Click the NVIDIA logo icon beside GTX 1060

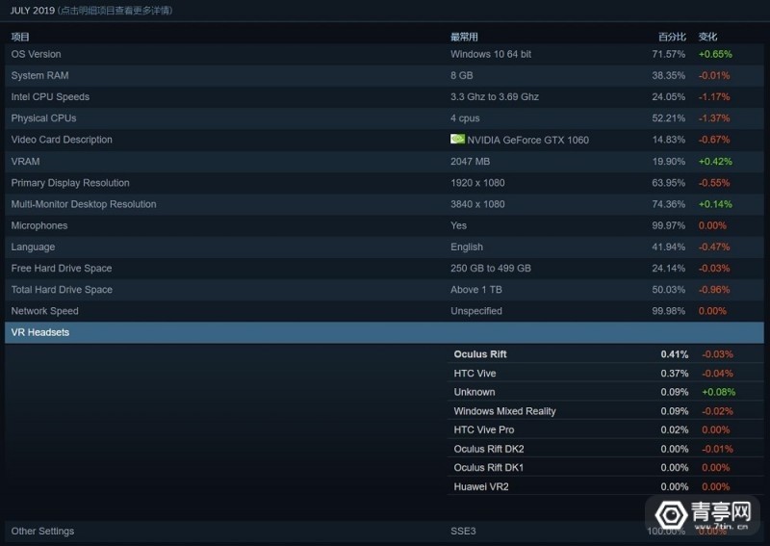point(457,139)
